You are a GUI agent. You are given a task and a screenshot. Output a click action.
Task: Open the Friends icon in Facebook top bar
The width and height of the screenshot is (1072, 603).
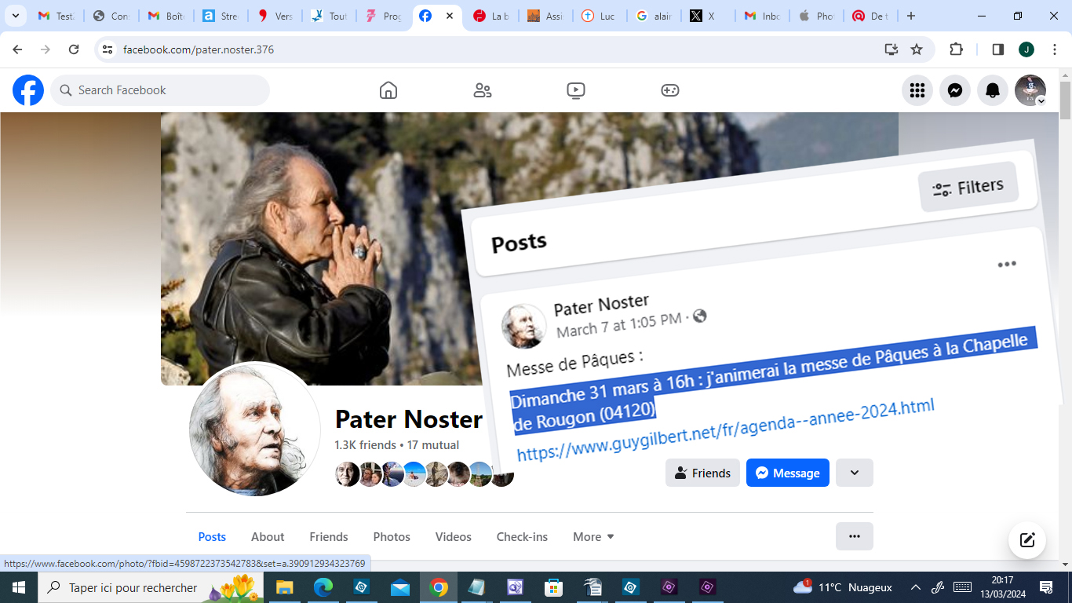483,90
